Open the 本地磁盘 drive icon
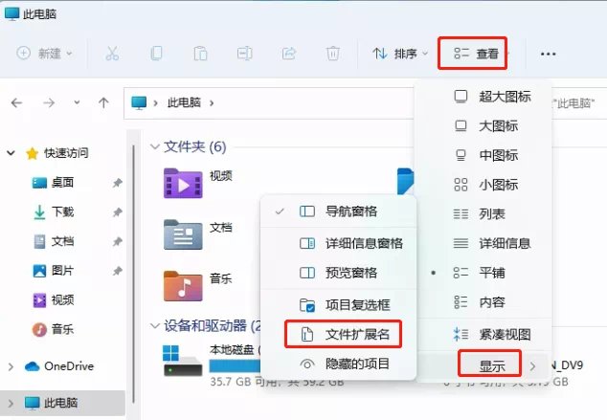Image resolution: width=607 pixels, height=420 pixels. coord(182,361)
